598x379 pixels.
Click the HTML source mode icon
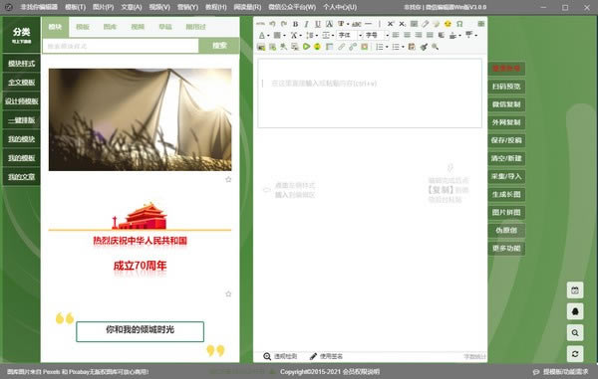(260, 24)
